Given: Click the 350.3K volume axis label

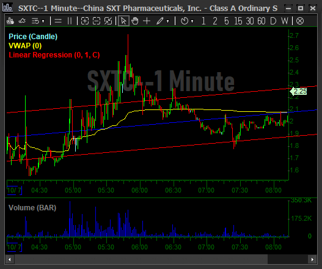Looking at the screenshot, I should 301,200.
